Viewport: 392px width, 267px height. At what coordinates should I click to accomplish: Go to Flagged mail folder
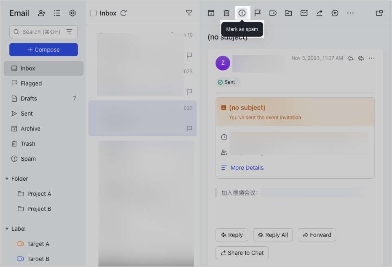pos(44,83)
